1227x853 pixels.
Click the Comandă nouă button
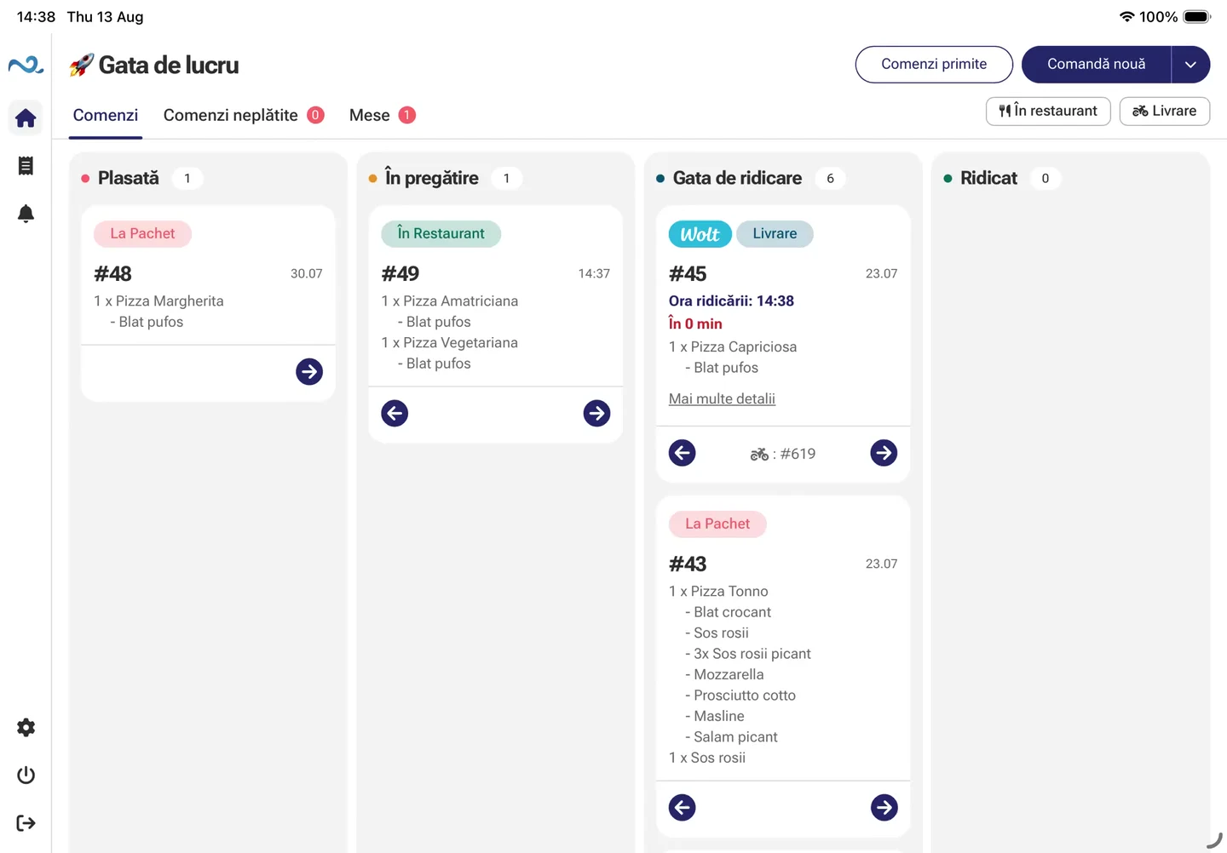(1096, 65)
